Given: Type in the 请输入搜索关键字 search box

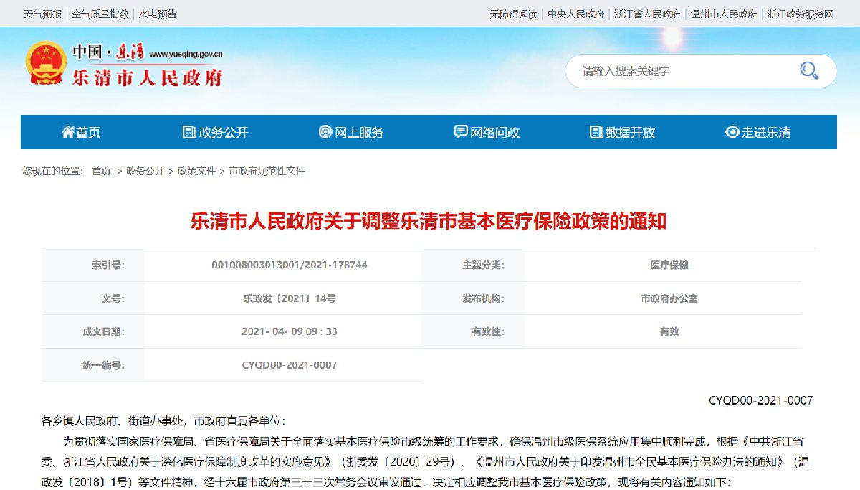Looking at the screenshot, I should (x=681, y=71).
